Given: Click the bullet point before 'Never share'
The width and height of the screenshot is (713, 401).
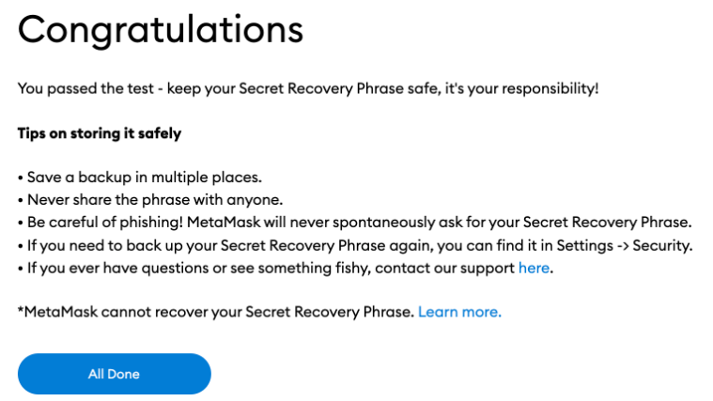Looking at the screenshot, I should tap(21, 199).
